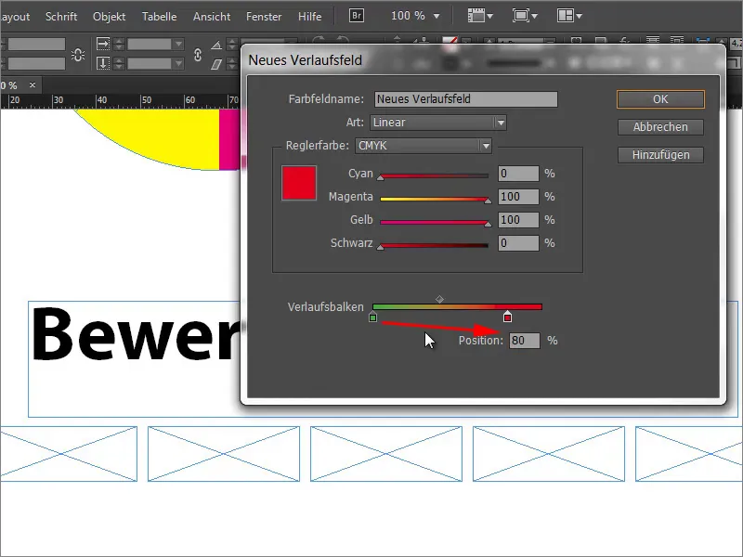Click the Hinzufügen button
The width and height of the screenshot is (743, 557).
tap(660, 155)
